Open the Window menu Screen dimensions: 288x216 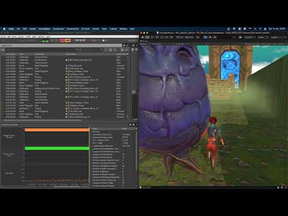[124, 29]
